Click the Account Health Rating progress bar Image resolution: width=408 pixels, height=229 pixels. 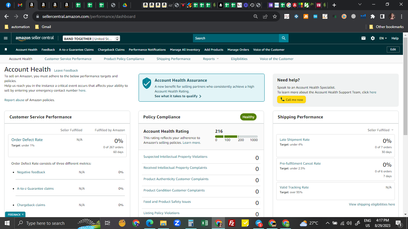click(x=236, y=136)
